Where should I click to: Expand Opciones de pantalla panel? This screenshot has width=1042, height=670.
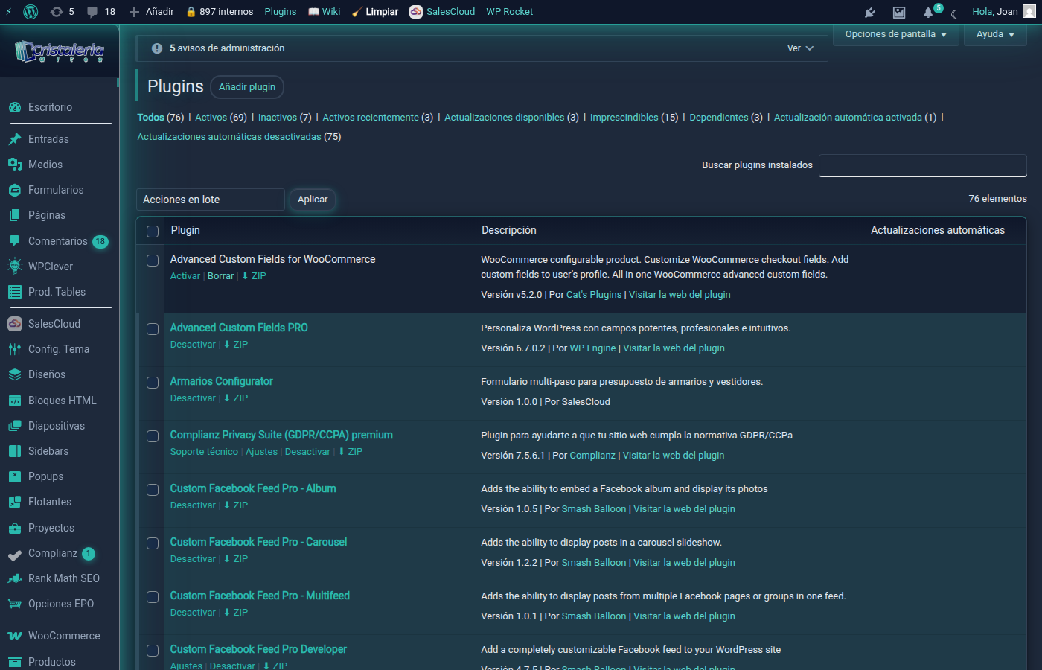point(895,34)
